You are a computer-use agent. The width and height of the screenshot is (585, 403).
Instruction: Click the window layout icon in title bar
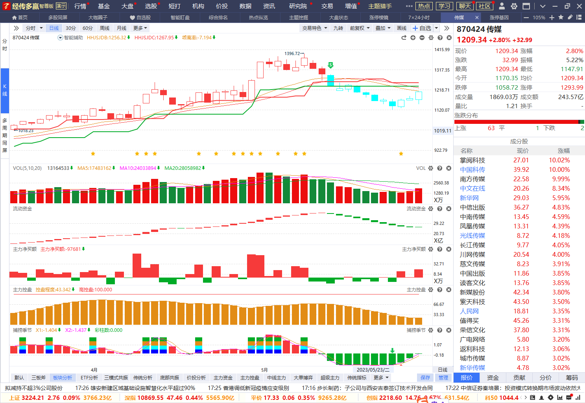click(x=526, y=6)
